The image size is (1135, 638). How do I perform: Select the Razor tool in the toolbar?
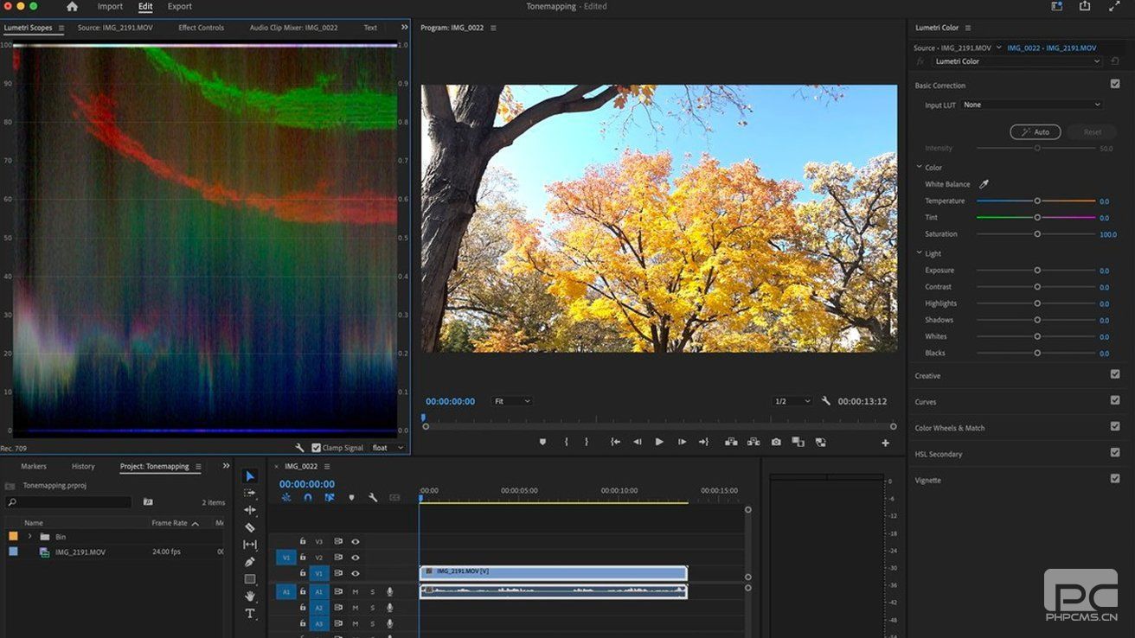(250, 527)
